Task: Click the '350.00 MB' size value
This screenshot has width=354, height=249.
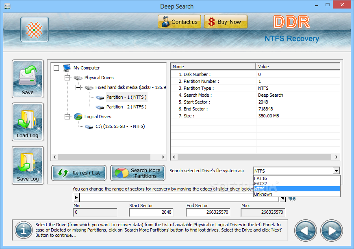Action: [x=268, y=116]
